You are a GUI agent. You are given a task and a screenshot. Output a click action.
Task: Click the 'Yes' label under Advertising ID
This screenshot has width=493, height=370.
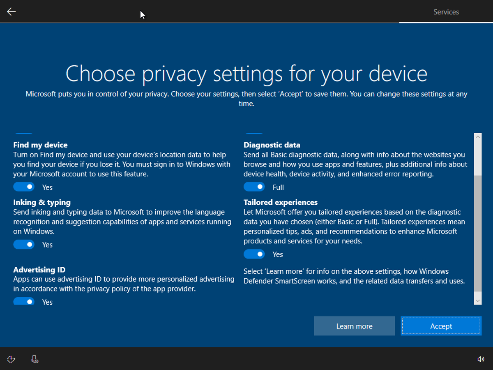(x=47, y=302)
